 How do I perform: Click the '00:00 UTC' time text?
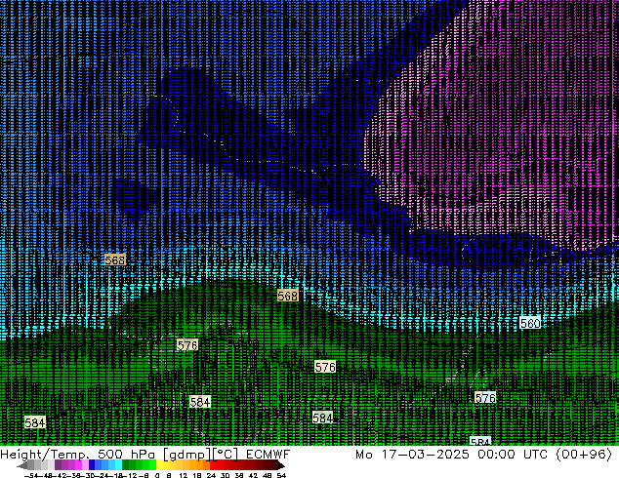513,455
